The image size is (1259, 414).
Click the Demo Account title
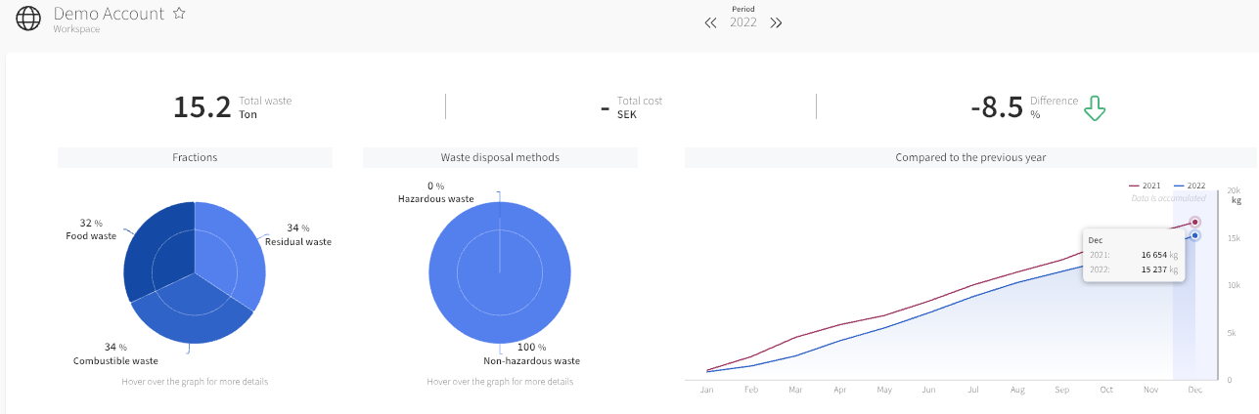(110, 14)
